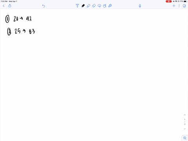188x141 pixels.
Task: Jump to the previous page using the up chevron
Action: pos(184,115)
